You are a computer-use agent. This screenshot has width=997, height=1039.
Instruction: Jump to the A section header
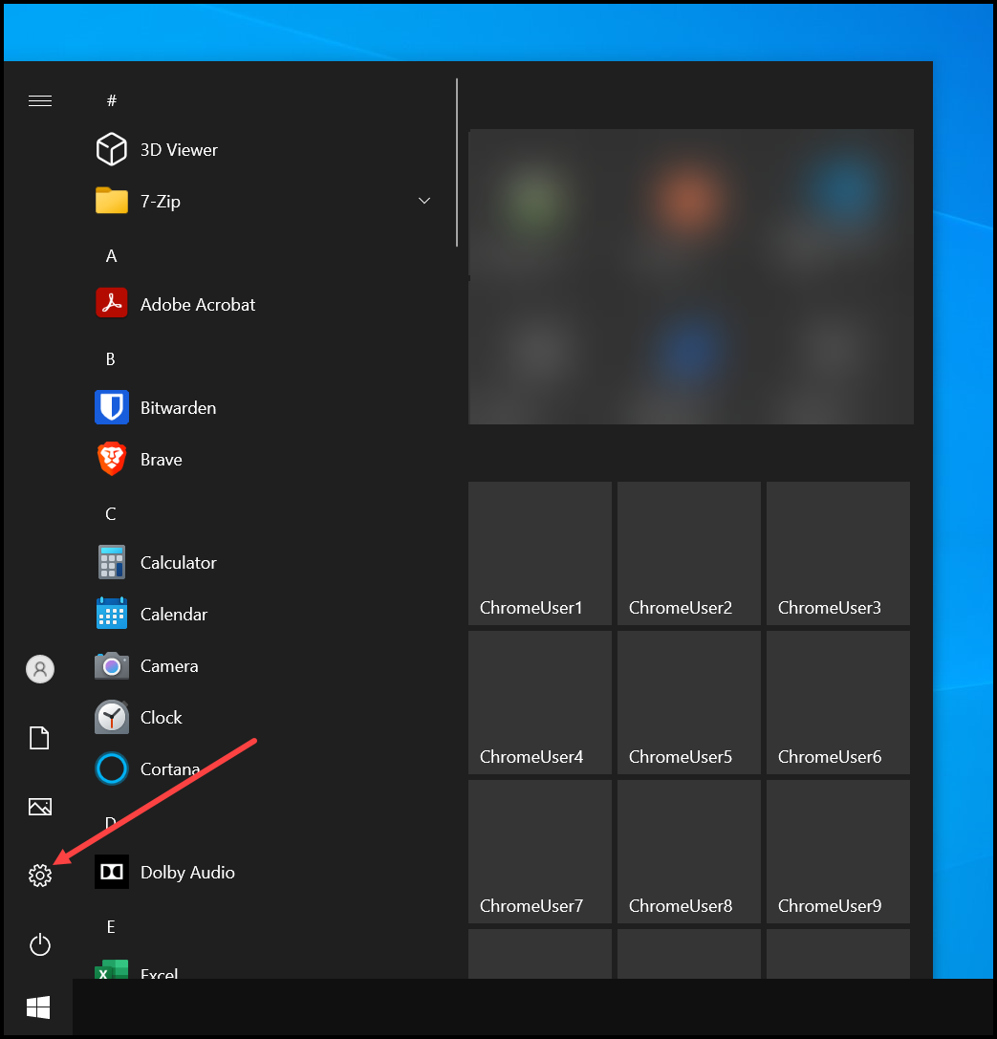pyautogui.click(x=111, y=255)
